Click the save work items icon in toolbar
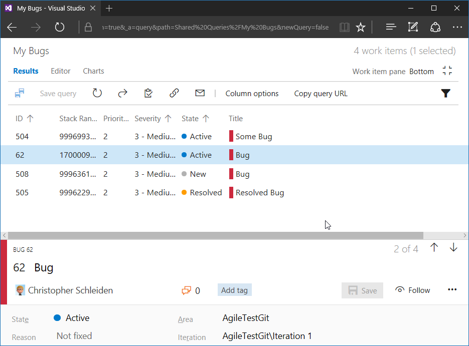Viewport: 469px width, 346px height. pos(20,93)
